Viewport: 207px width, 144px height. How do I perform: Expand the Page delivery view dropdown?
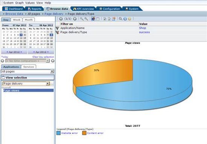[26, 84]
